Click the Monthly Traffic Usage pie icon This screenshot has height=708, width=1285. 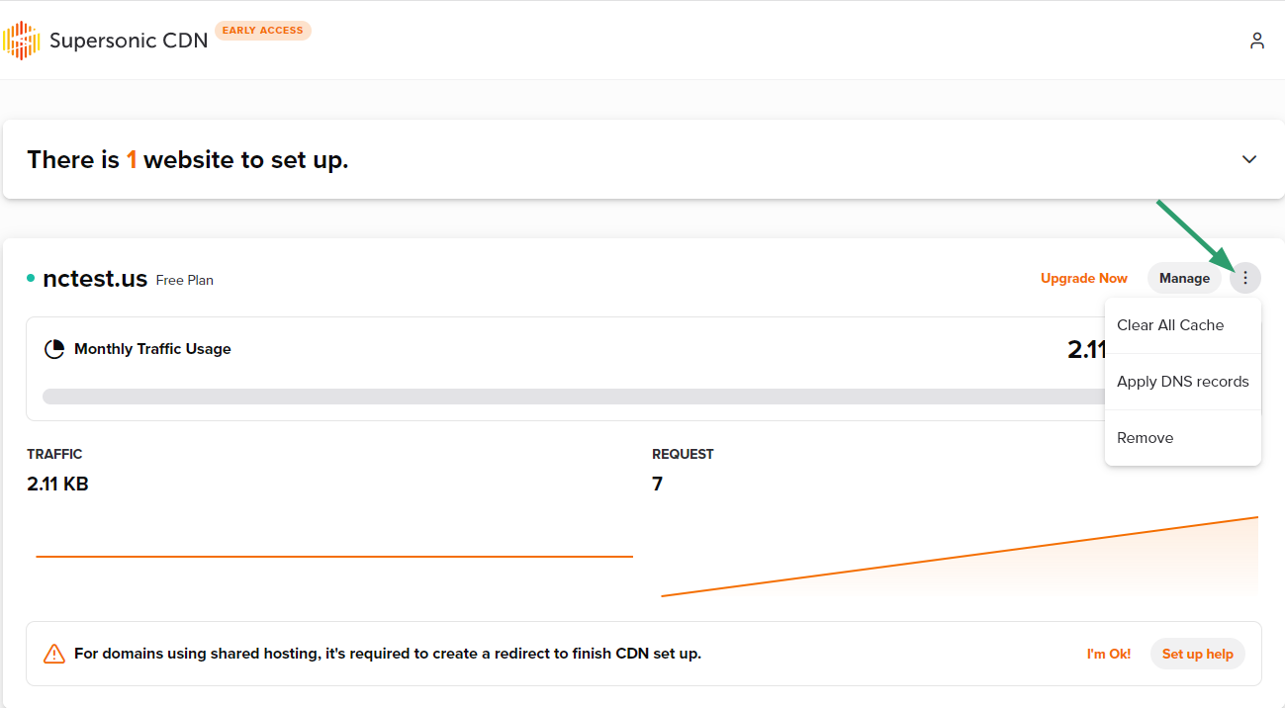54,349
